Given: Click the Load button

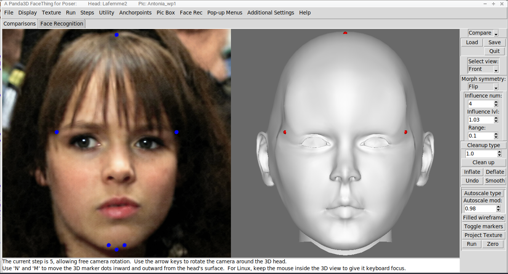Looking at the screenshot, I should click(x=472, y=42).
